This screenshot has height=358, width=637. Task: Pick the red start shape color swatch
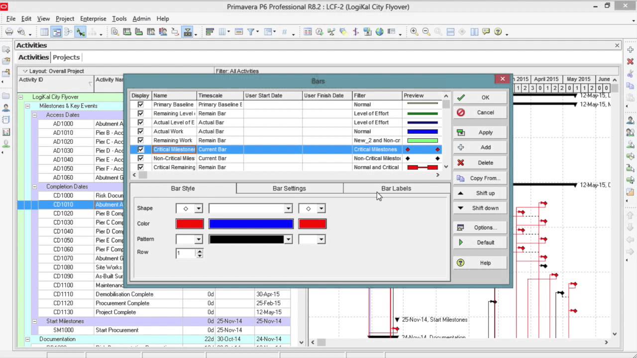tap(190, 224)
